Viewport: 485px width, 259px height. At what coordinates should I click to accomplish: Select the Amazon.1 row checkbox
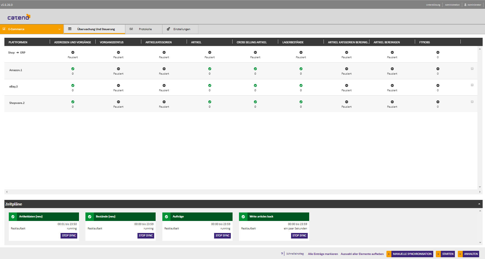472,68
